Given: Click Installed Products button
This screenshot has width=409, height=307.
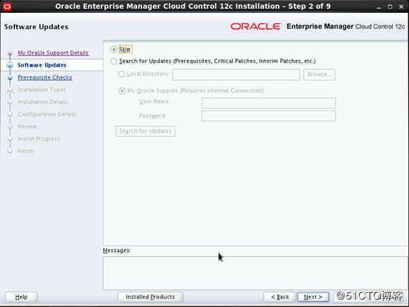Looking at the screenshot, I should coord(150,297).
